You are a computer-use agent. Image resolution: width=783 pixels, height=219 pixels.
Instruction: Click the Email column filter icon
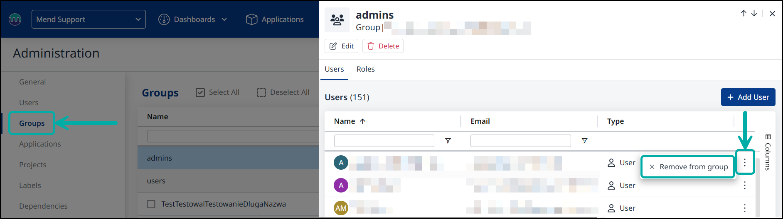coord(584,141)
